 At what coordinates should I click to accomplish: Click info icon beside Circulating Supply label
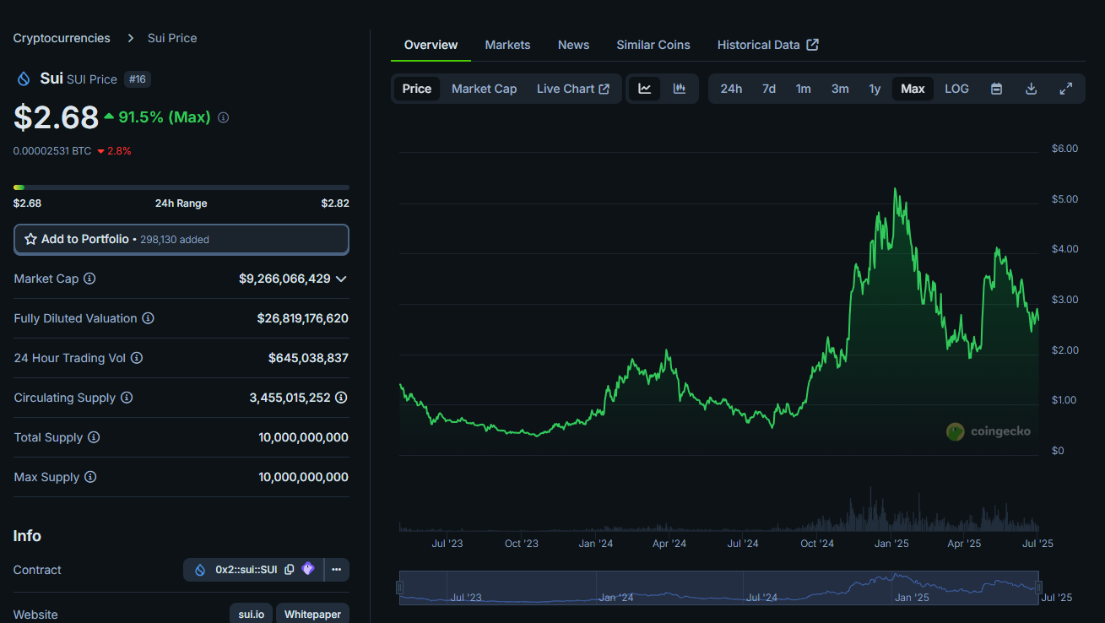tap(127, 398)
